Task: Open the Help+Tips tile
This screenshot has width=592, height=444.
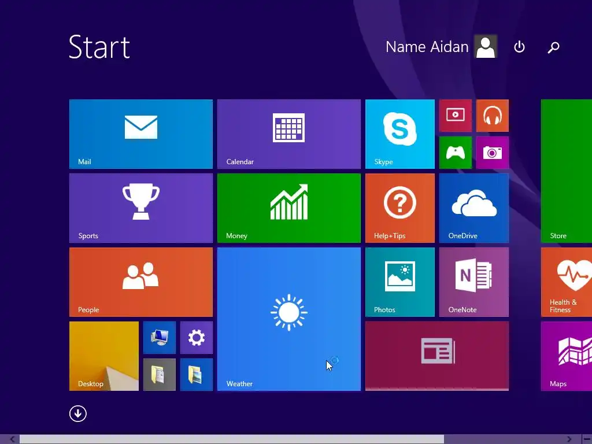Action: (400, 208)
